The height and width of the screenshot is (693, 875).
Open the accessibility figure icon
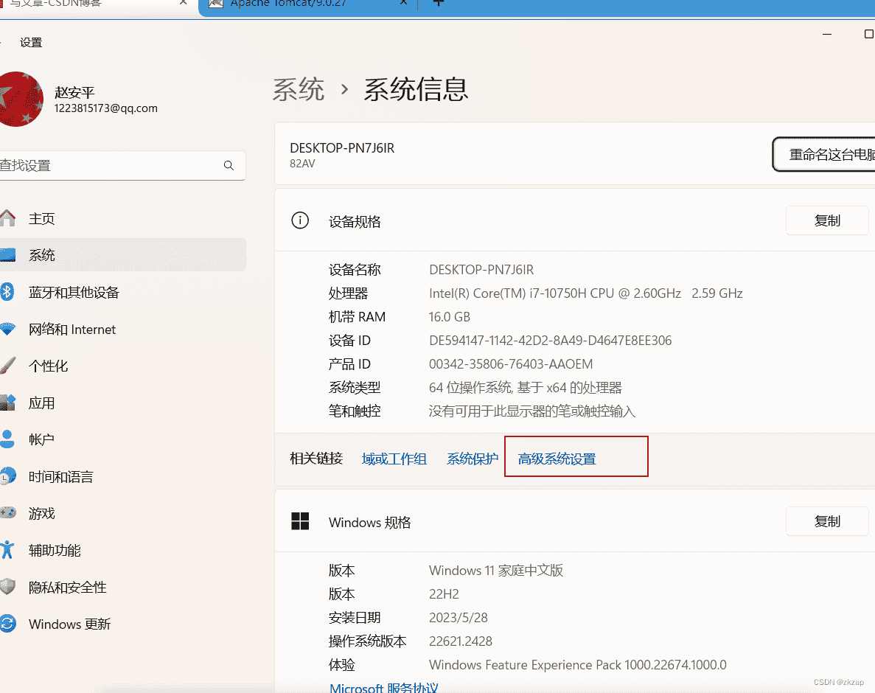(7, 549)
